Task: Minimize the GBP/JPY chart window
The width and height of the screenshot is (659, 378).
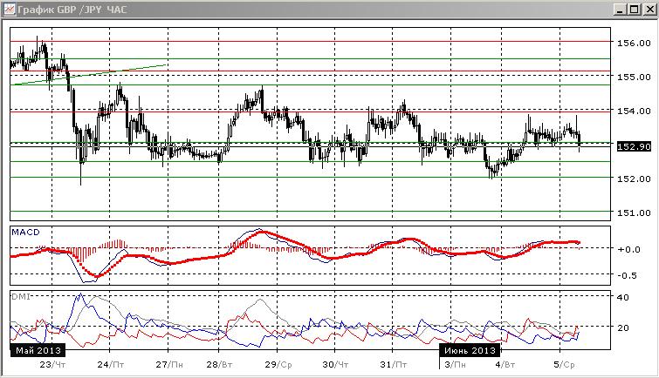Action: click(x=620, y=10)
